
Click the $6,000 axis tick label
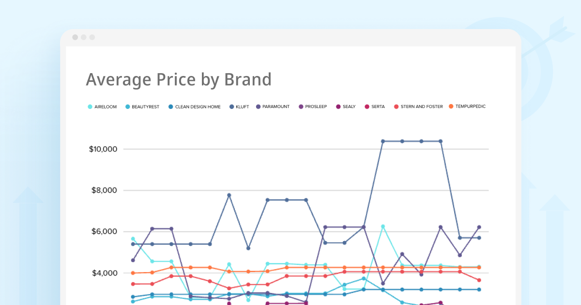104,232
